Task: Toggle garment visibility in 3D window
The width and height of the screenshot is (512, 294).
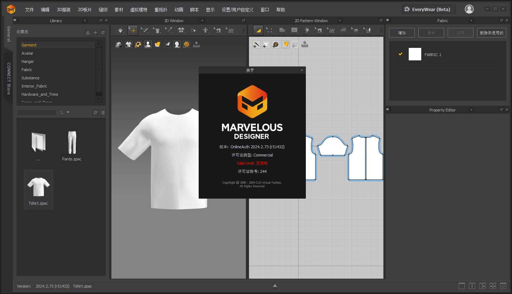Action: tap(129, 44)
